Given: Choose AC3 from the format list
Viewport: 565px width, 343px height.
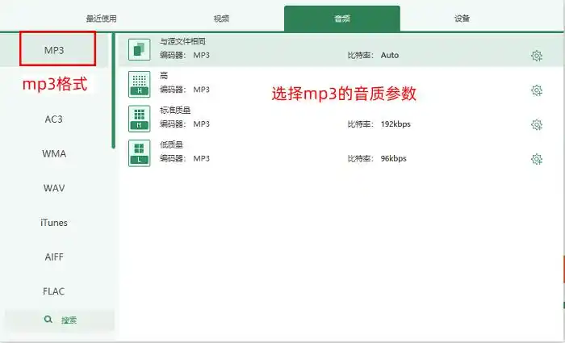Looking at the screenshot, I should (x=54, y=119).
